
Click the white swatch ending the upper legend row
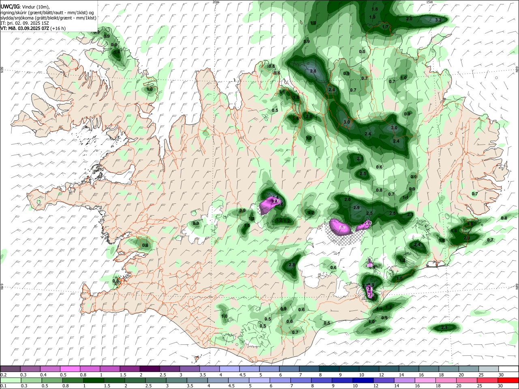click(508, 369)
